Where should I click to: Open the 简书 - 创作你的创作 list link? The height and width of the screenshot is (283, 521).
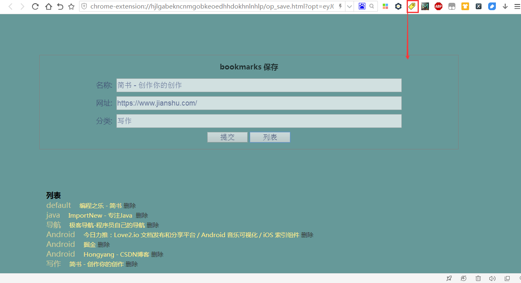click(x=96, y=264)
